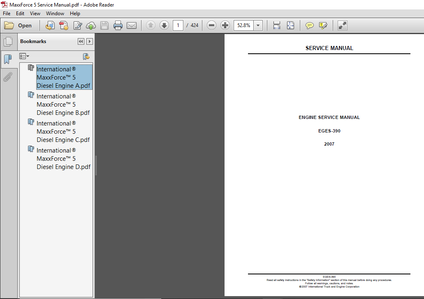Click the SERVICE MANUAL title text

click(329, 48)
